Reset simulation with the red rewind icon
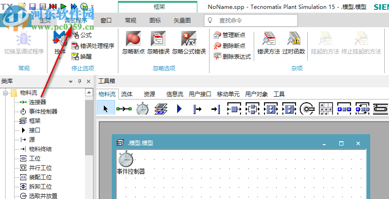The image size is (389, 199). tap(53, 6)
